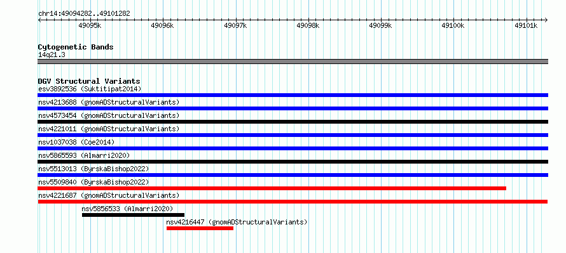Click the 49097k ruler label
Viewport: 566px width, 253px height.
(235, 25)
